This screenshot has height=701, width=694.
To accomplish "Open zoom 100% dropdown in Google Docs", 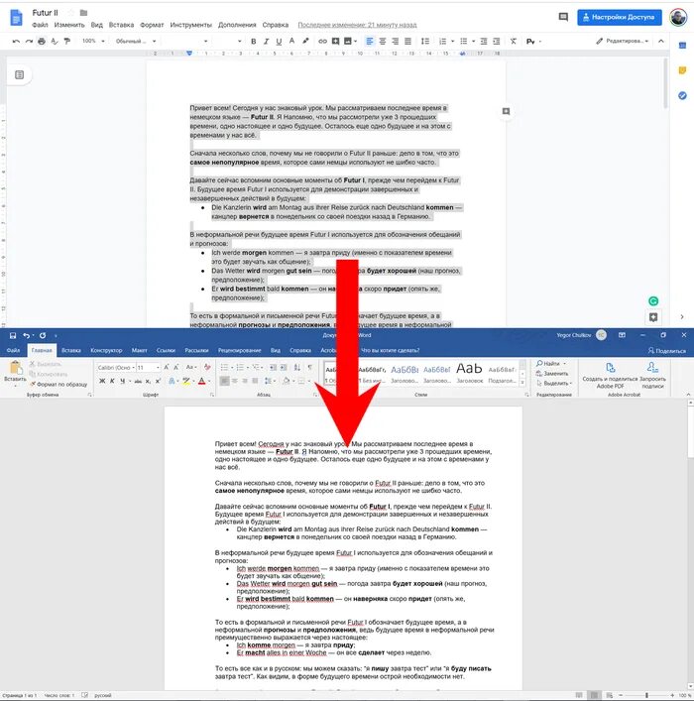I will tap(93, 41).
